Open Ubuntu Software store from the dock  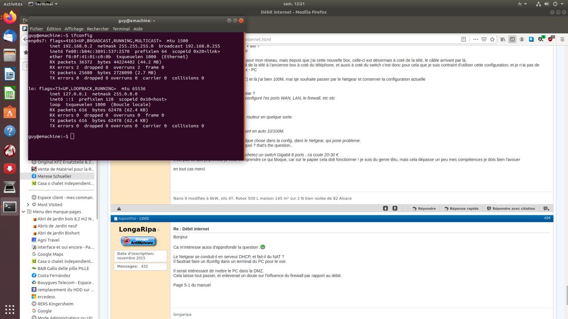click(x=10, y=113)
